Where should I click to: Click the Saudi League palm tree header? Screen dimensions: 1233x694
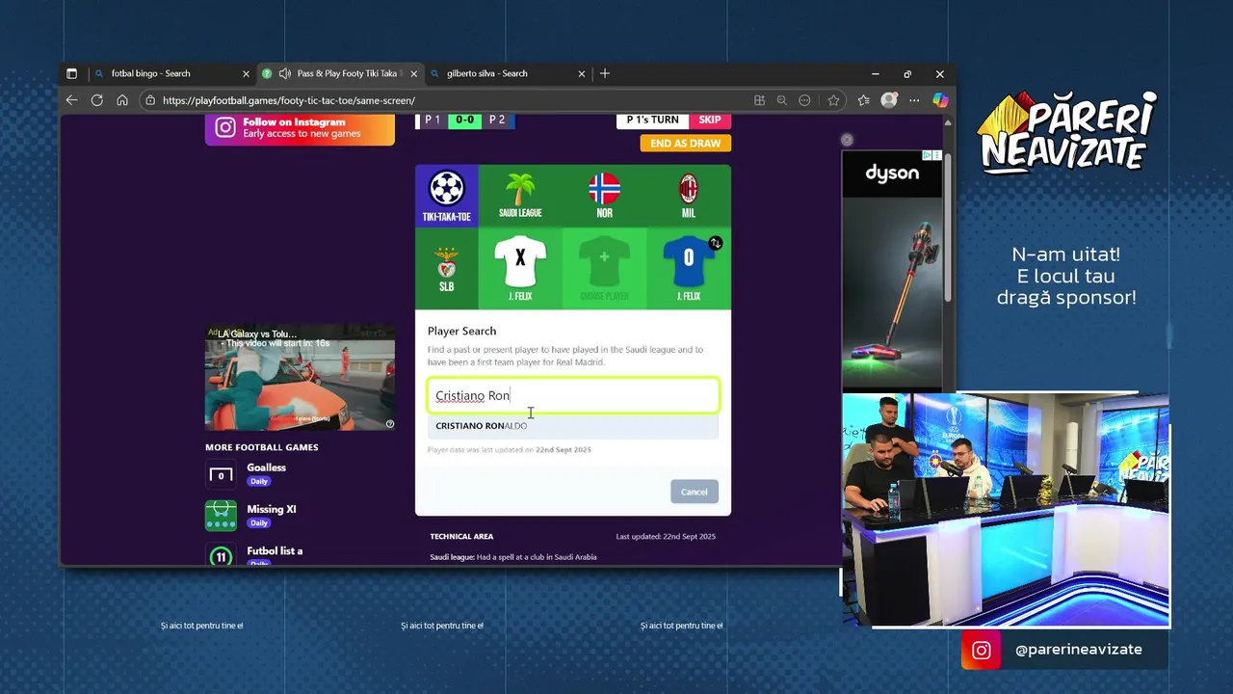(520, 196)
